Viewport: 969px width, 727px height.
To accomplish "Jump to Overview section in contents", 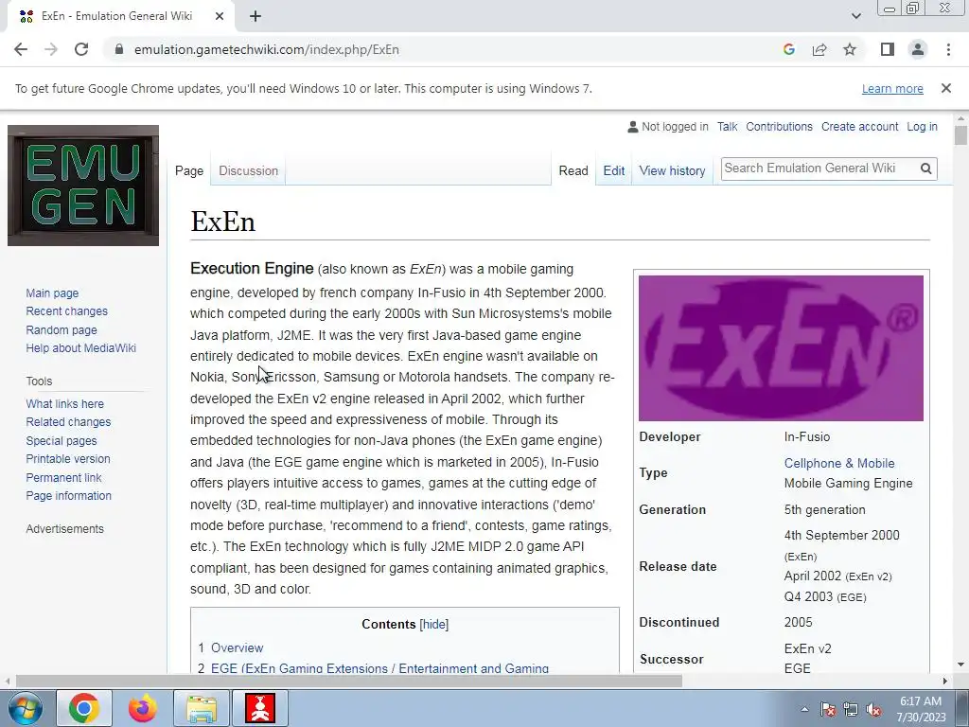I will (238, 647).
